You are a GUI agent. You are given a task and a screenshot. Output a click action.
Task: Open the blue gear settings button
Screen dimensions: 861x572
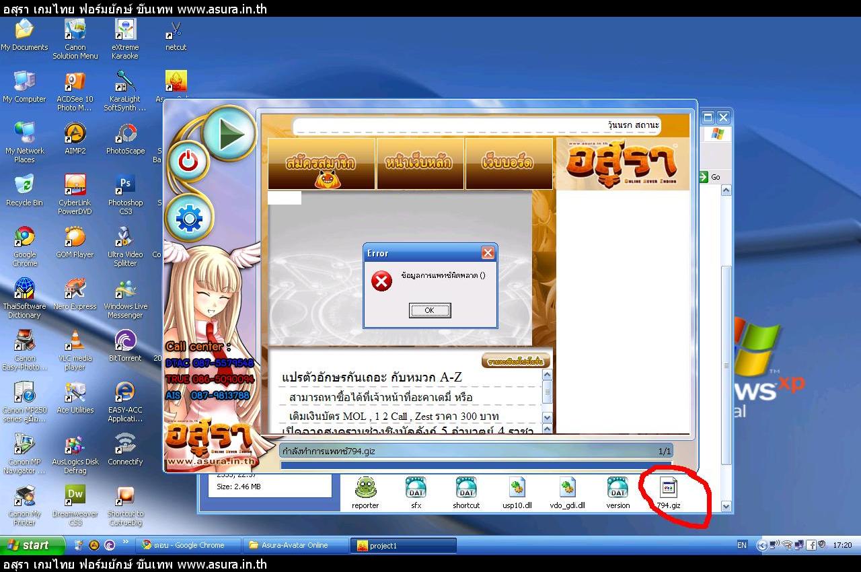click(x=189, y=218)
